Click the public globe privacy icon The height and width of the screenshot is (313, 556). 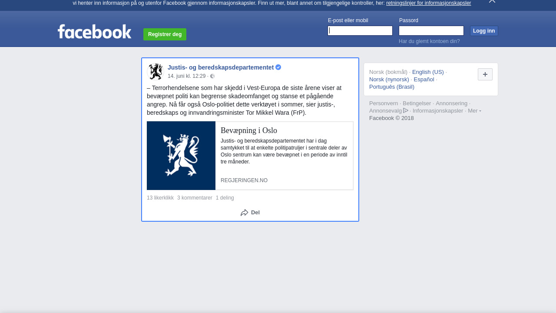[212, 77]
